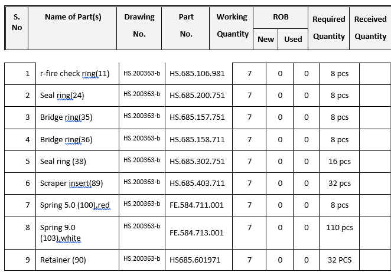
Task: Select part number HS685.601971
Action: (195, 260)
